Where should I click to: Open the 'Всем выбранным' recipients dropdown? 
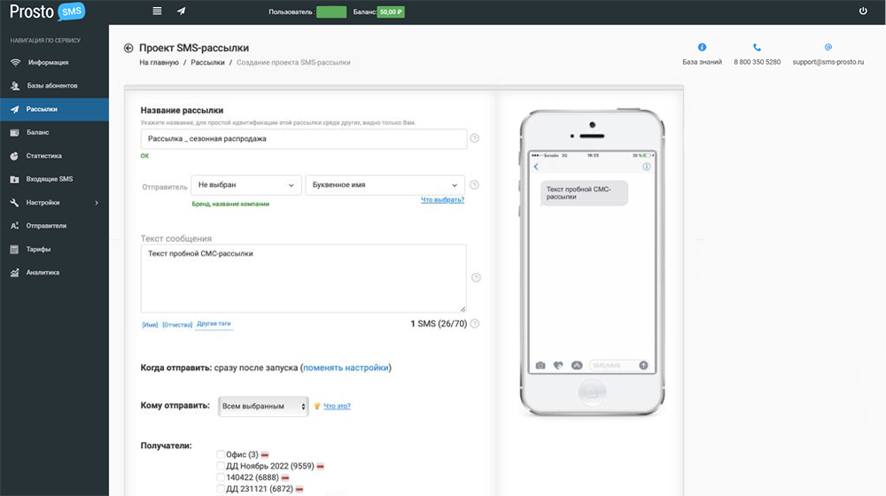263,406
